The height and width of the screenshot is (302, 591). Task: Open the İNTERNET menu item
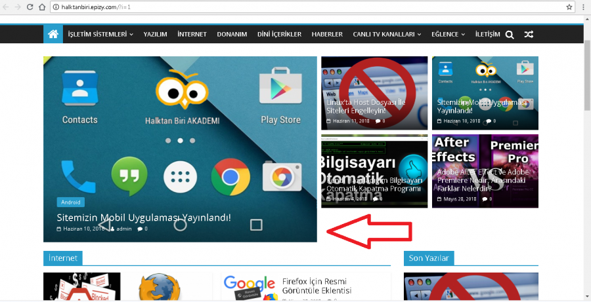(x=192, y=34)
